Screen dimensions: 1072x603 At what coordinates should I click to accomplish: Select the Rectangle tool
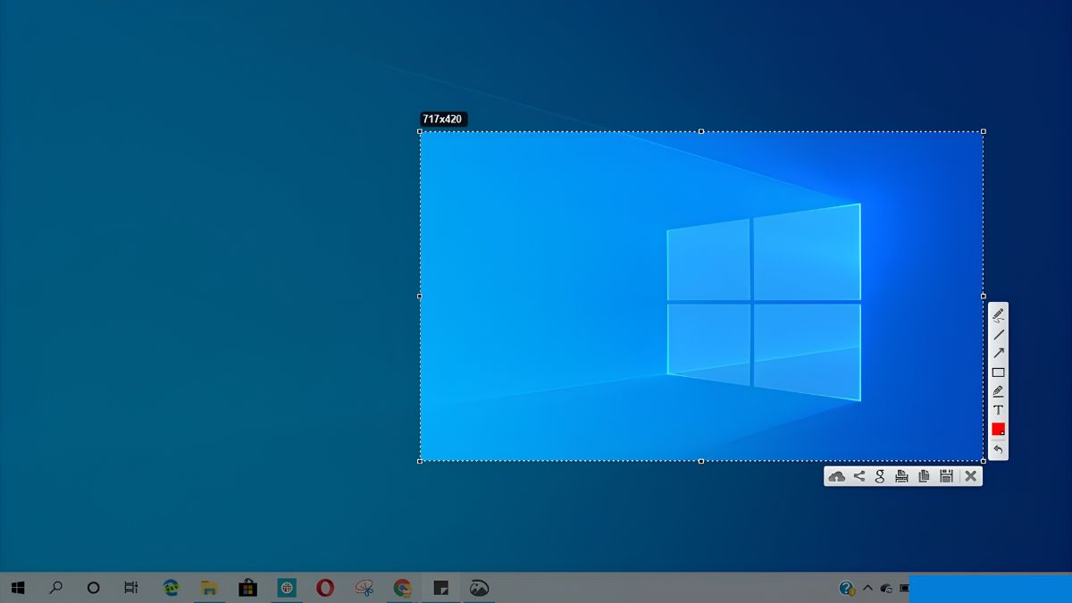click(x=998, y=373)
